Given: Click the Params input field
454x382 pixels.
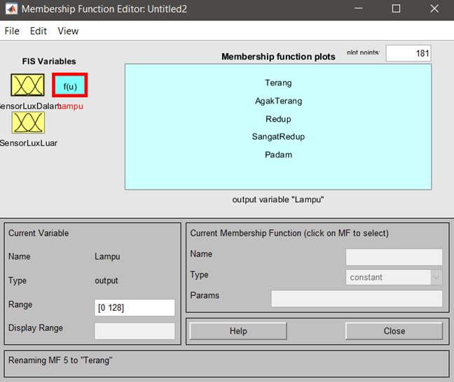Looking at the screenshot, I should click(x=357, y=299).
